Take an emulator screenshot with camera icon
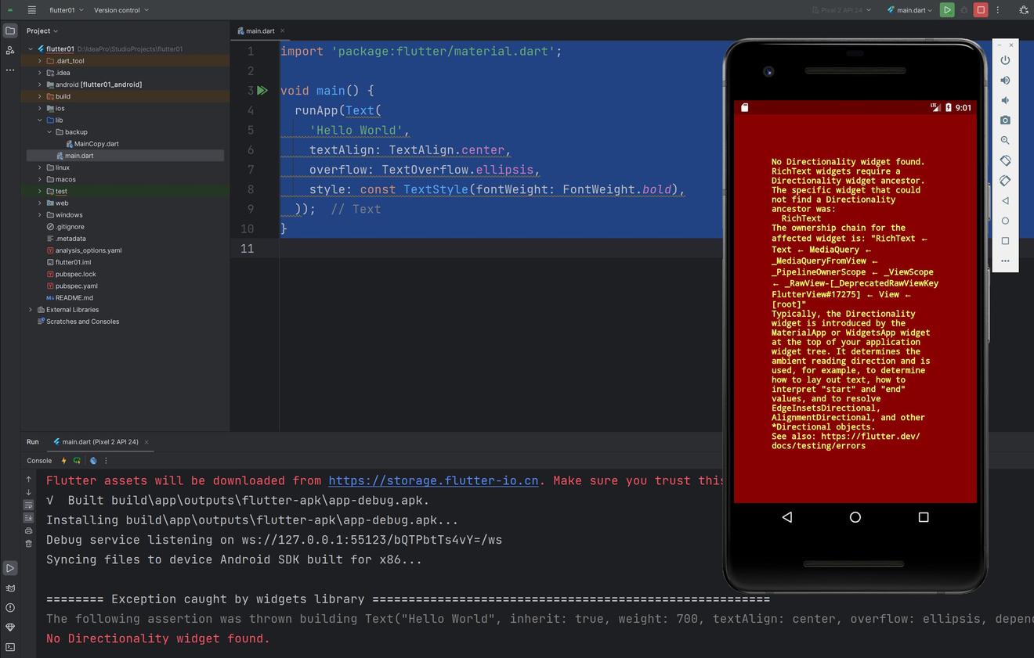This screenshot has width=1034, height=658. [x=1005, y=120]
